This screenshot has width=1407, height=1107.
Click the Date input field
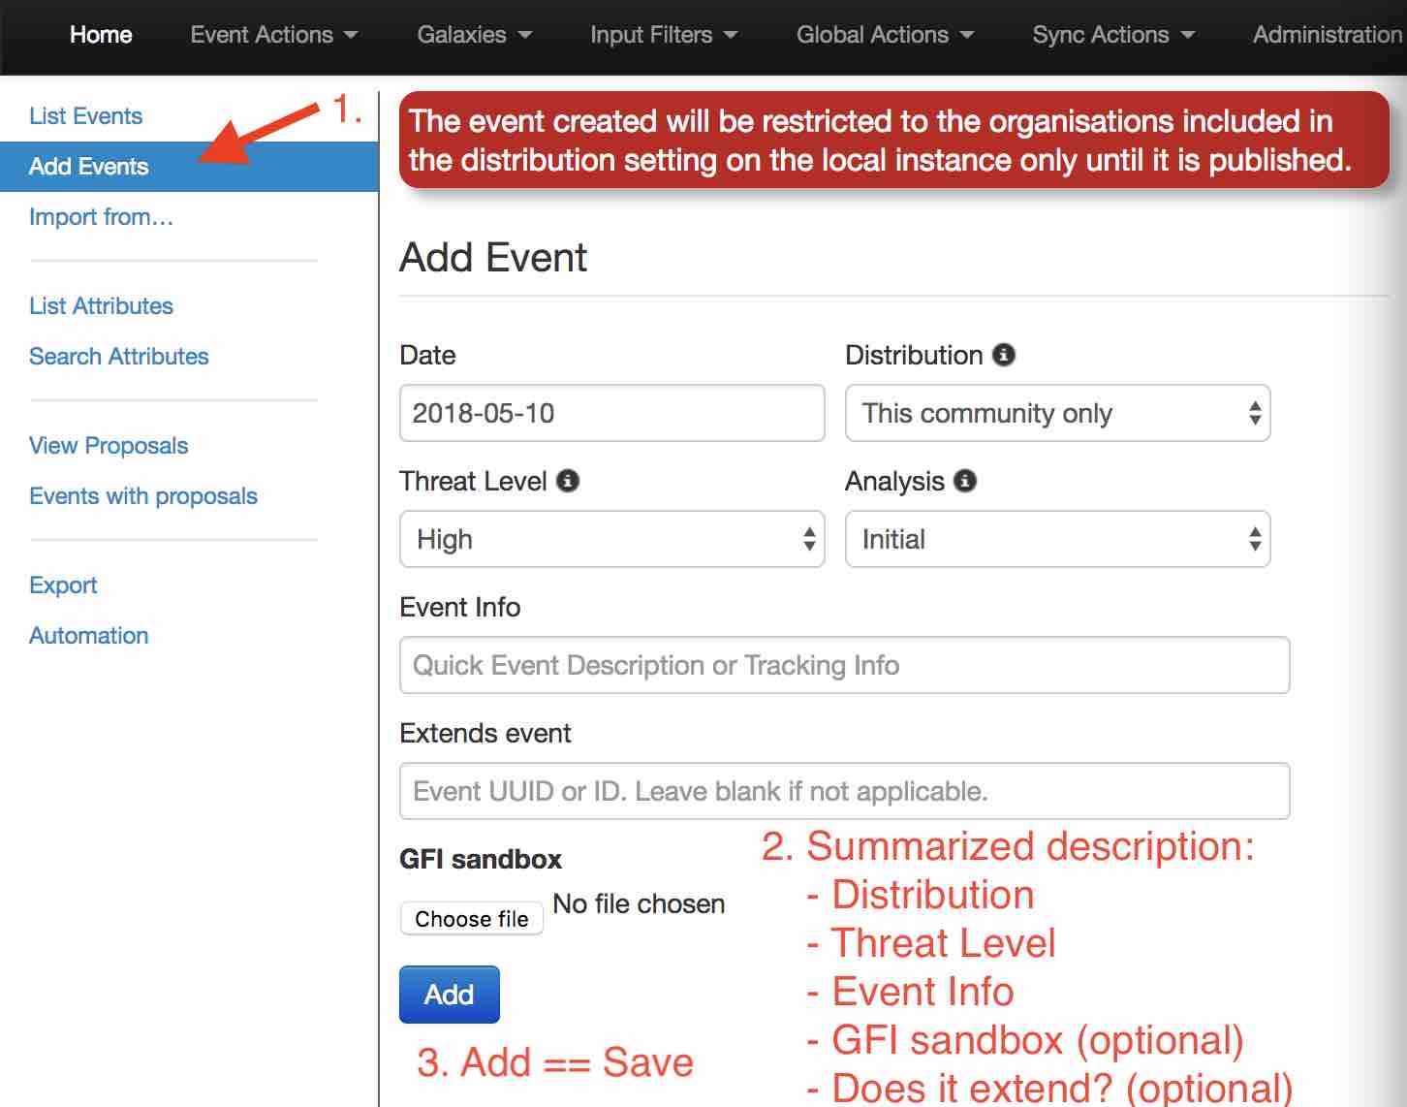coord(610,413)
